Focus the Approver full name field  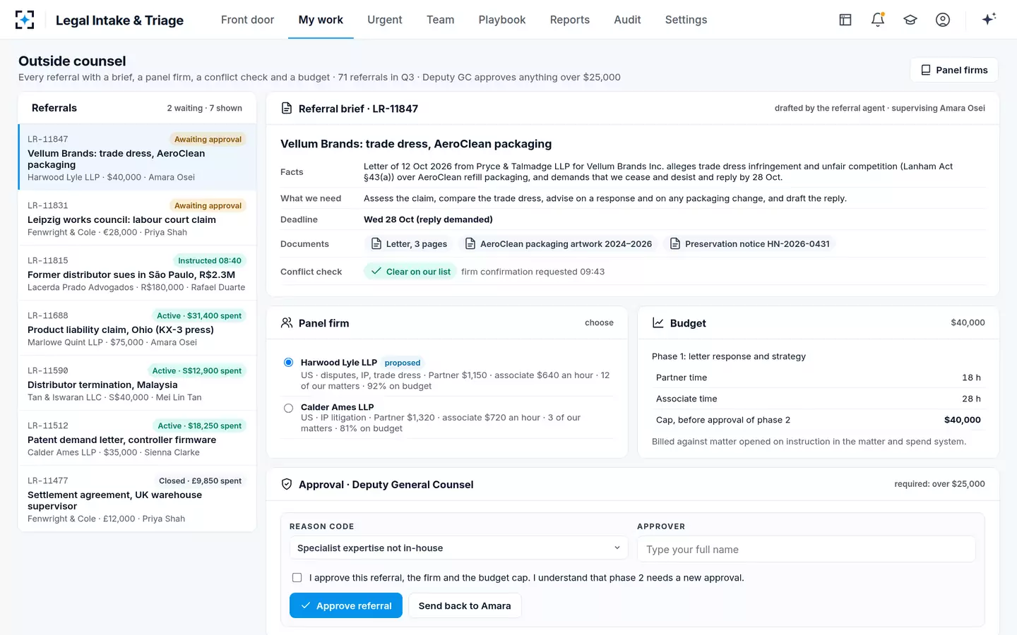(806, 549)
